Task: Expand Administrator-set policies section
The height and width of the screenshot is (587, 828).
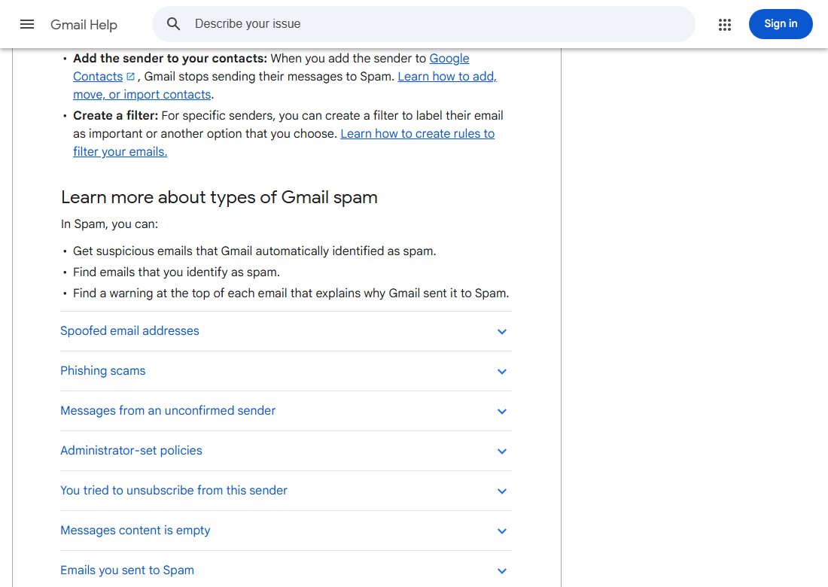Action: tap(286, 451)
